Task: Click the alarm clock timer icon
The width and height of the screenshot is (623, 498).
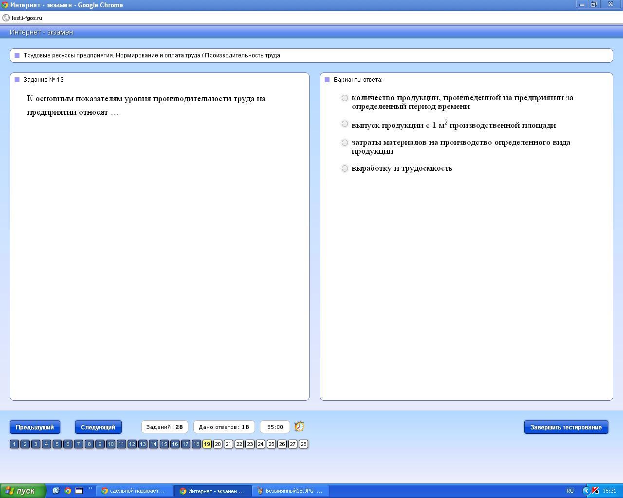Action: (x=299, y=427)
